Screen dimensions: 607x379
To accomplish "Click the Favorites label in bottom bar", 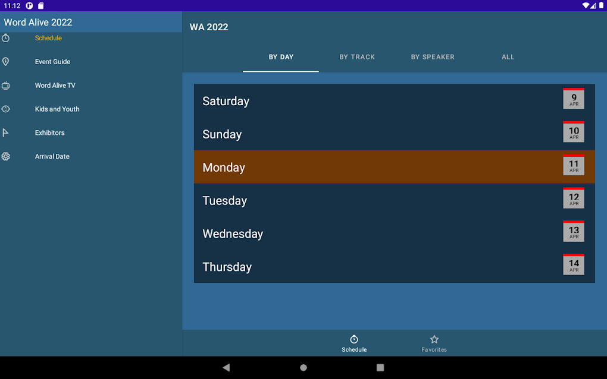I will tap(434, 350).
